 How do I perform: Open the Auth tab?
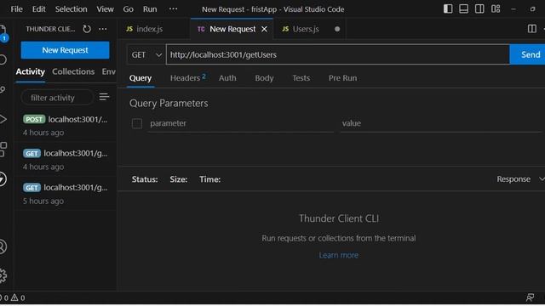pos(227,78)
